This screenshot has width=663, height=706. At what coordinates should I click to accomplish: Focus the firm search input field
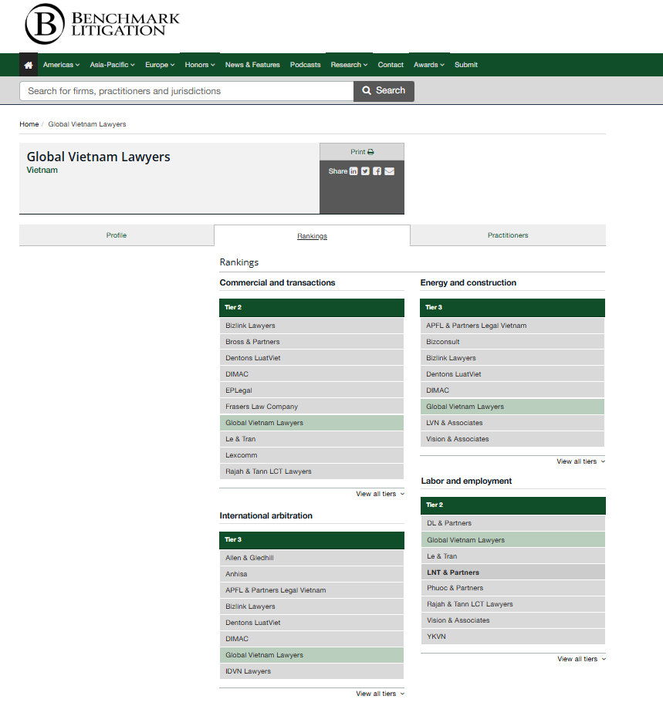[187, 91]
